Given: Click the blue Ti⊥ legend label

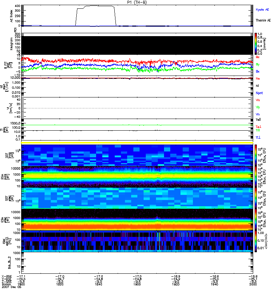Looking at the screenshot, I should (x=258, y=138).
